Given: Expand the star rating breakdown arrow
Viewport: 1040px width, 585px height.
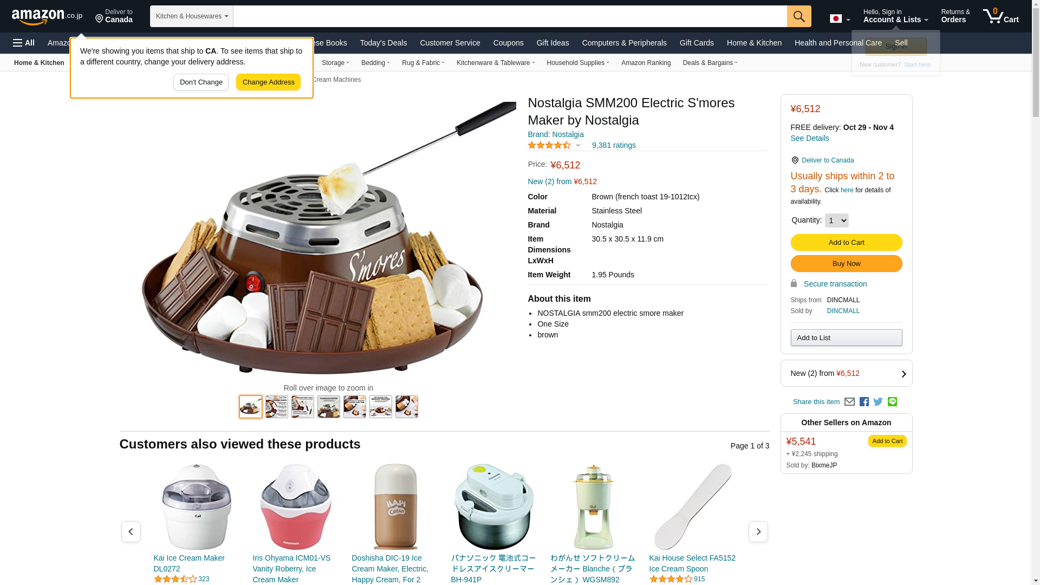Looking at the screenshot, I should [578, 145].
